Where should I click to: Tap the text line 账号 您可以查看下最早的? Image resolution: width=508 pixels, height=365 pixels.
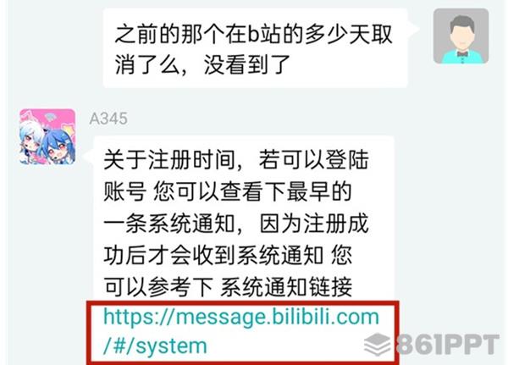pyautogui.click(x=228, y=191)
